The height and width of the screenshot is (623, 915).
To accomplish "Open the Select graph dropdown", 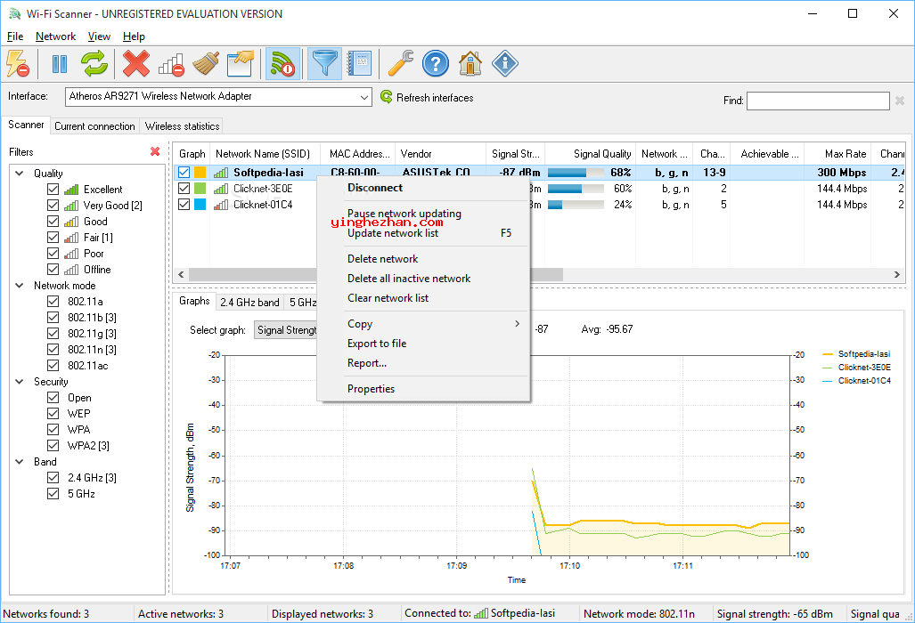I will [285, 330].
